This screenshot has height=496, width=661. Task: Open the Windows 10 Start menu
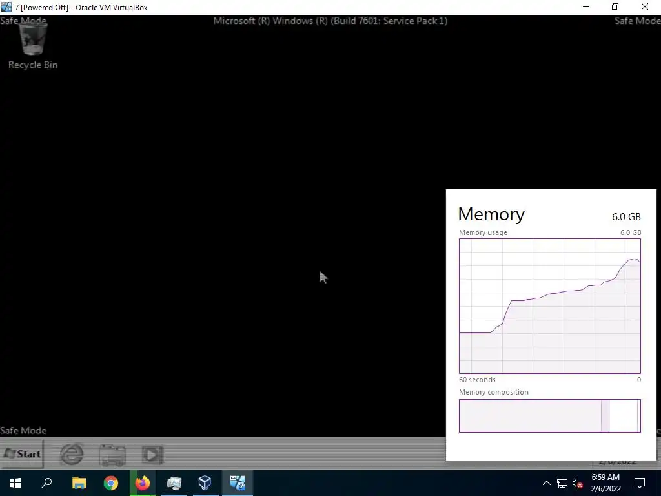(15, 483)
